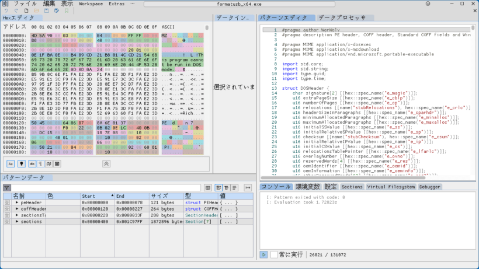479x269 pixels.
Task: Focus the pattern data filter input
Action: point(106,187)
